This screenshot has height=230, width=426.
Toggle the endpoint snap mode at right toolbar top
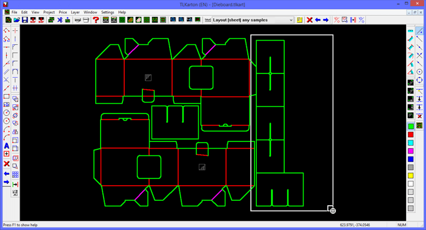click(419, 31)
